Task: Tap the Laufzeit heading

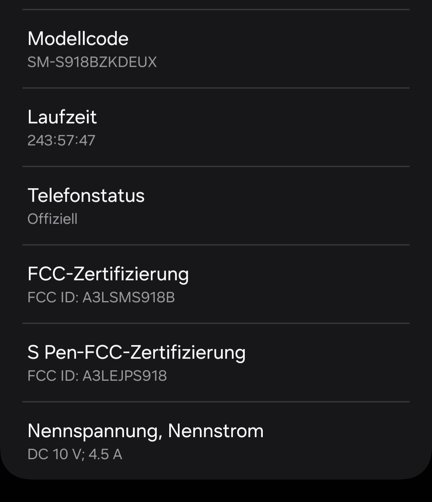Action: [62, 117]
